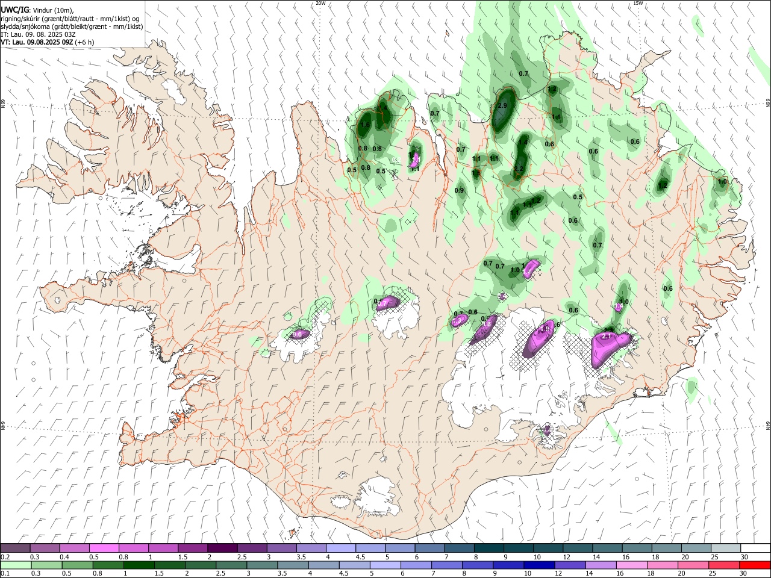
Task: Click the 1.6 rainfall value in the north
Action: (365, 125)
